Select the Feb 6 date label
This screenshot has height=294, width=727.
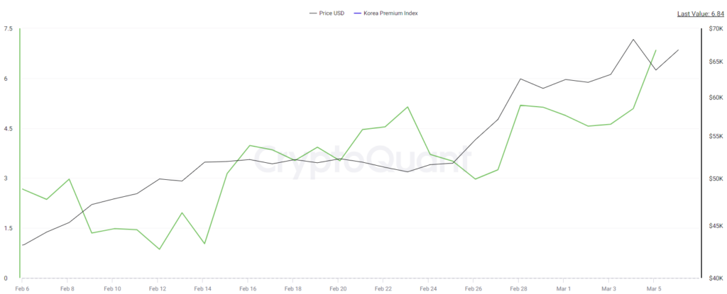tap(21, 289)
